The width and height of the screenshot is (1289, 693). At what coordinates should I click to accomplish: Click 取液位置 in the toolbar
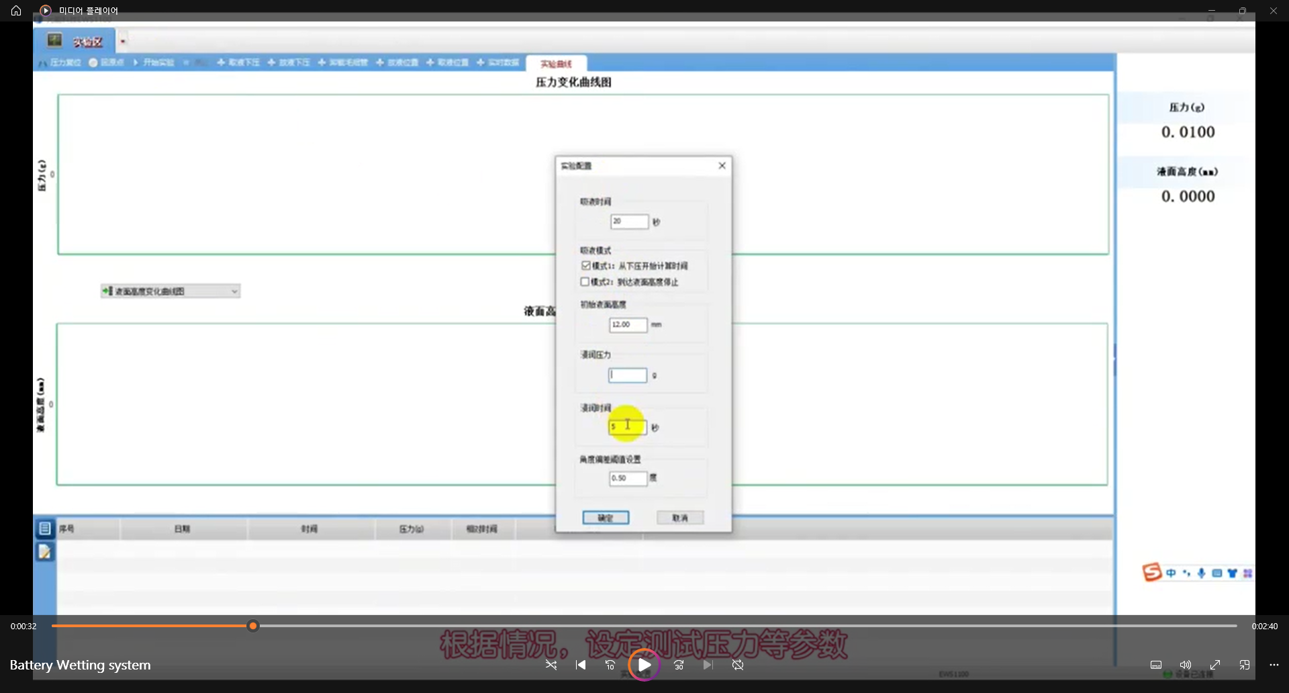coord(447,62)
